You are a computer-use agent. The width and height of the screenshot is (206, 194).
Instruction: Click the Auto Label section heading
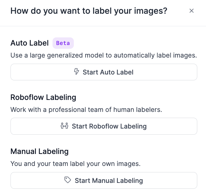(29, 43)
